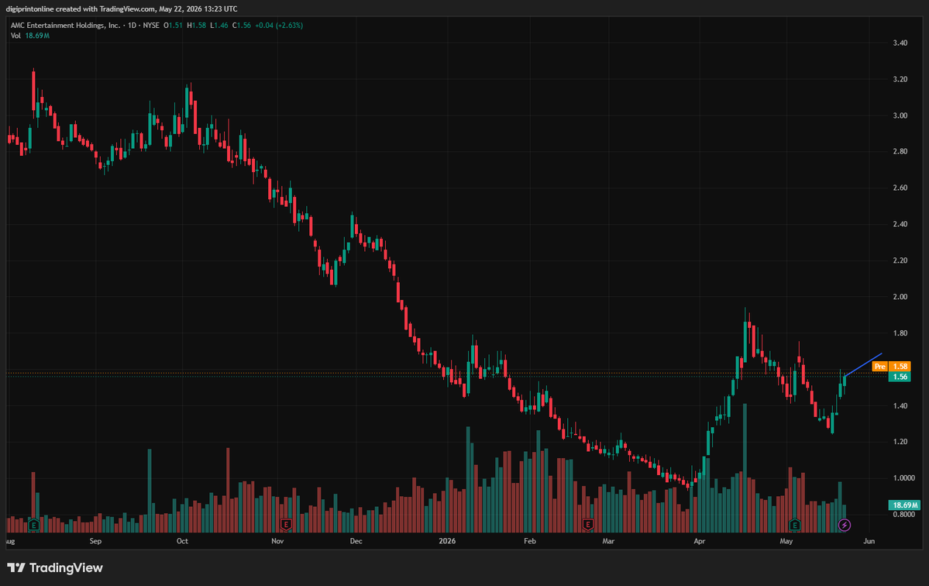Click the 2.00 price axis label
Screen dimensions: 929x586
pyautogui.click(x=900, y=297)
